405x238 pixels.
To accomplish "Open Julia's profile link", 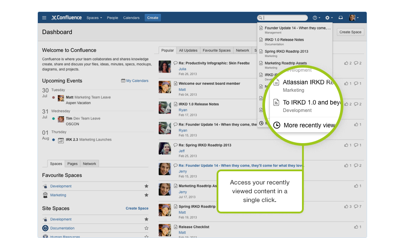I will pyautogui.click(x=182, y=69).
